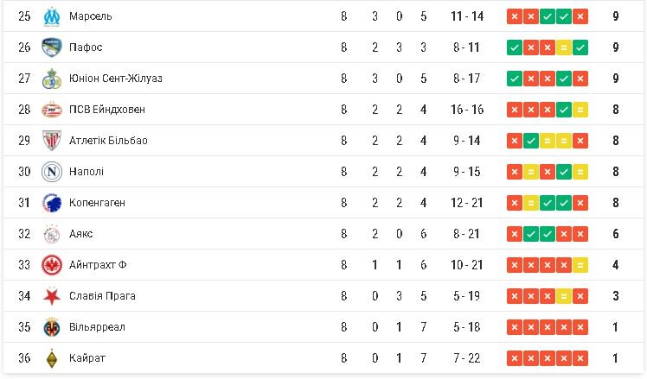
Task: Click Ajax's last red loss form badge
Action: click(x=580, y=234)
